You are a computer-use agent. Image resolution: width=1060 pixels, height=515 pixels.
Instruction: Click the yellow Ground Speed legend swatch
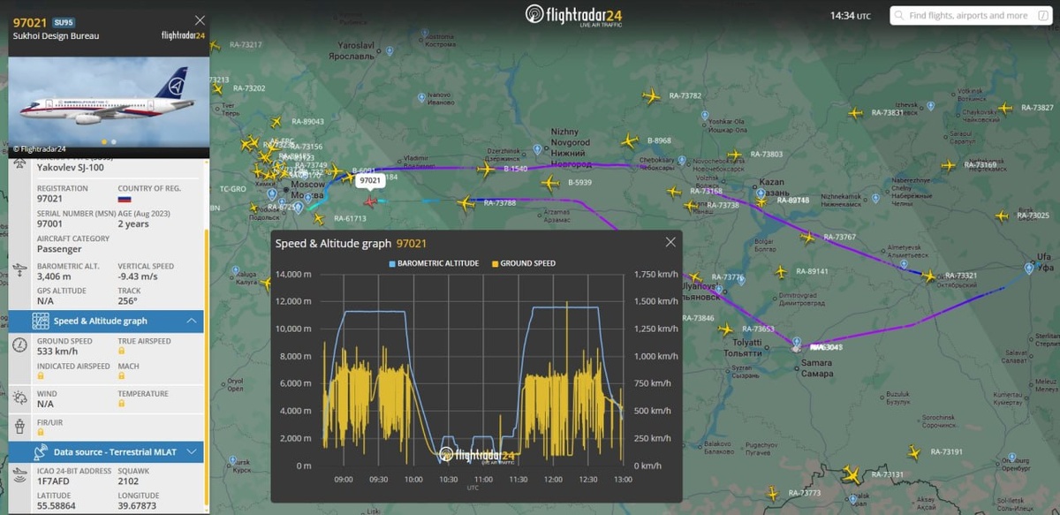click(x=495, y=263)
